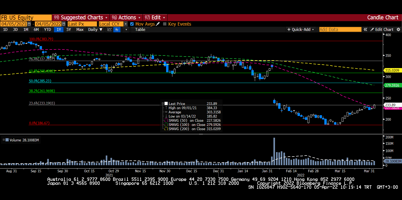Open the Suggested Charts dropdown

(81, 18)
